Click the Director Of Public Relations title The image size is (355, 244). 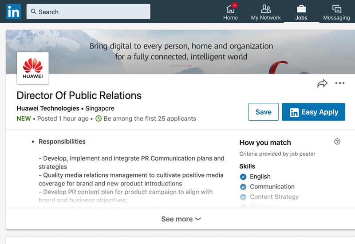(x=79, y=95)
